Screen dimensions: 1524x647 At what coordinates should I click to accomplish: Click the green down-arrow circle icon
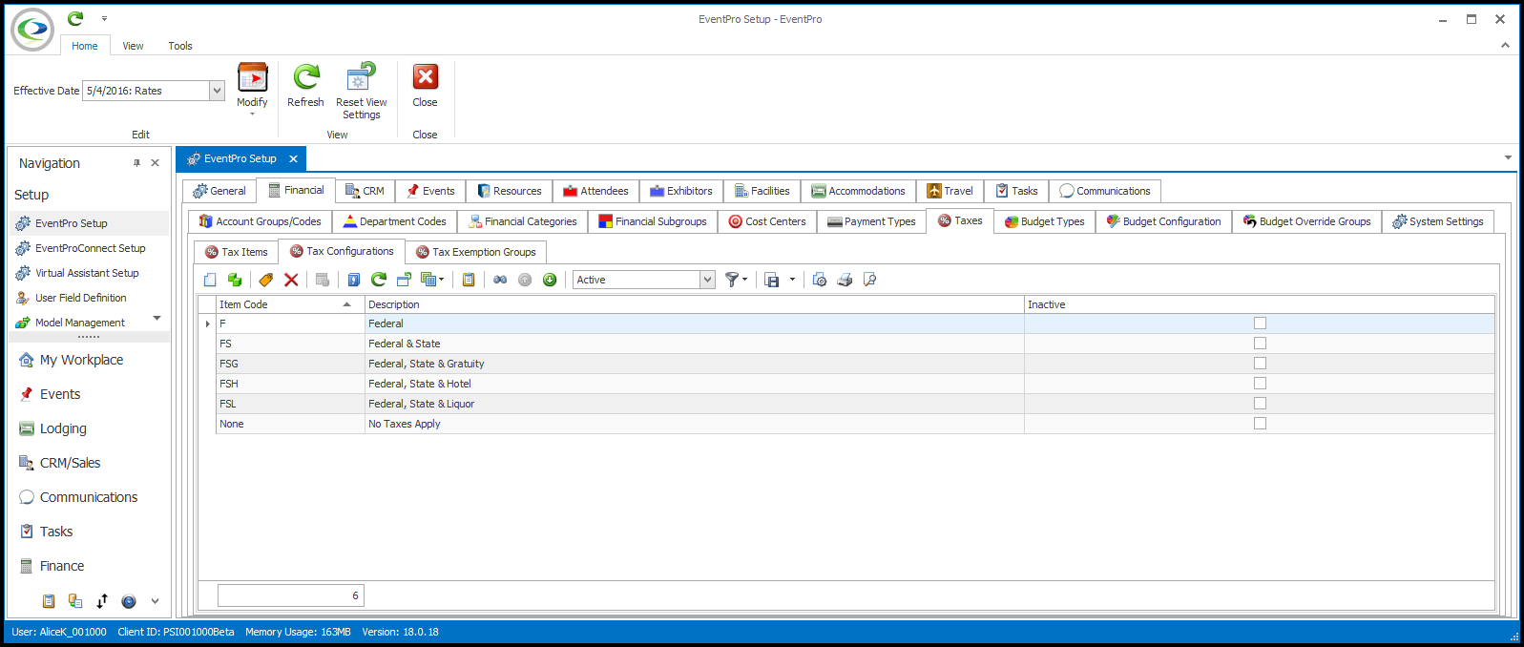(x=550, y=280)
